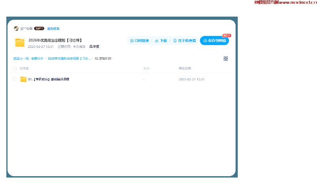This screenshot has height=190, width=317.
Task: Open 2026年优路政治全程班 breadcrumb link
Action: tap(69, 58)
